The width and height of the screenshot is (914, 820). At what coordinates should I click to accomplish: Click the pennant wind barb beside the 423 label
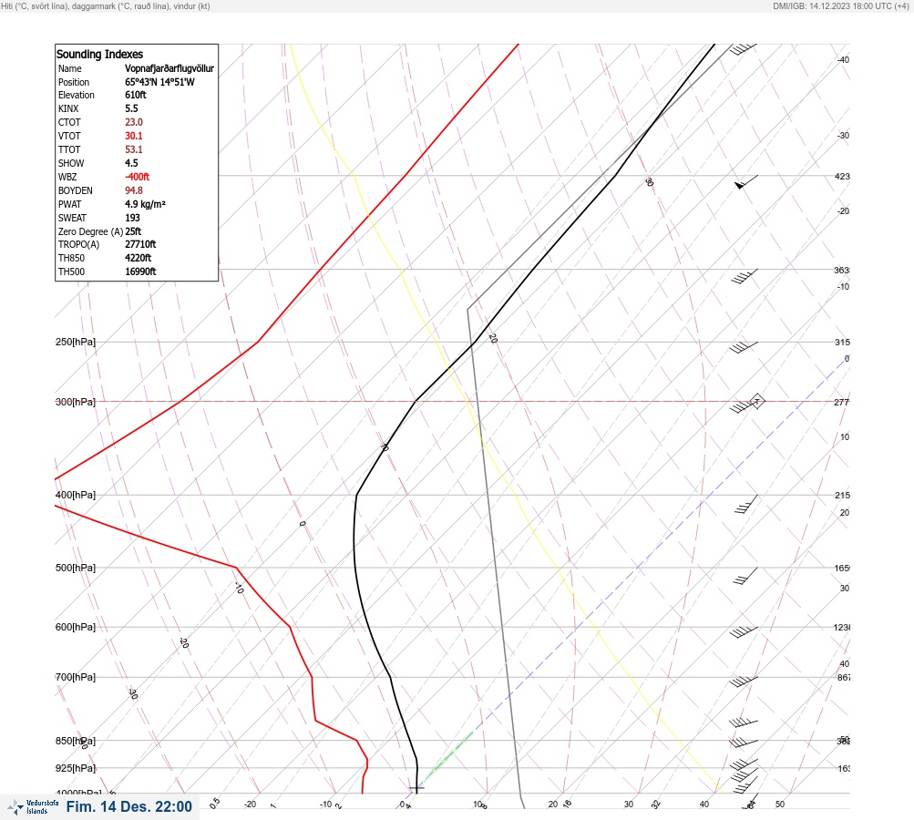[x=746, y=182]
